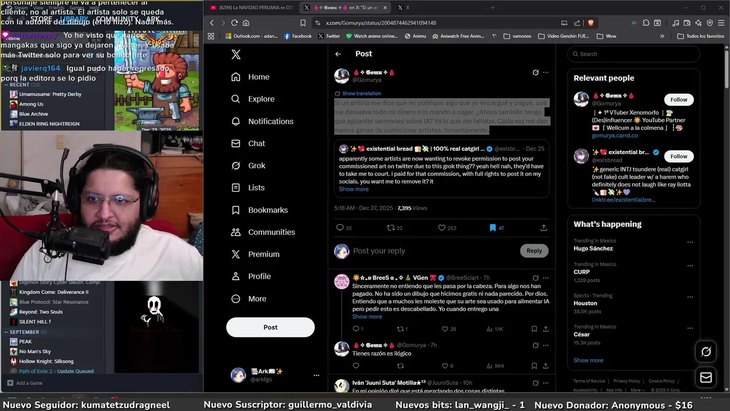Click browser address bar URL

(x=381, y=23)
